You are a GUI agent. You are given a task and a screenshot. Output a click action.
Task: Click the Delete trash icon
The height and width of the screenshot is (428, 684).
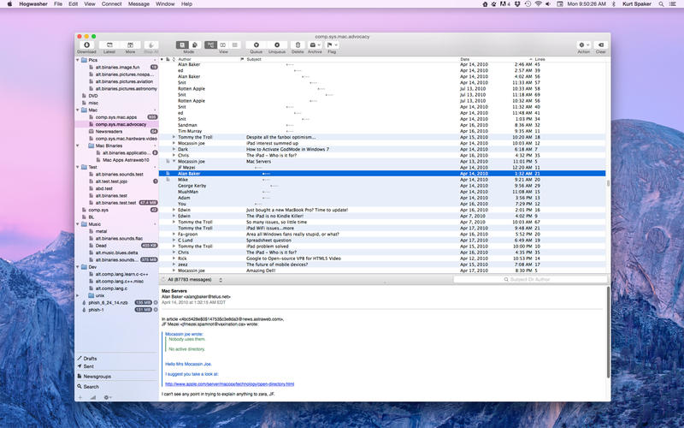(298, 45)
